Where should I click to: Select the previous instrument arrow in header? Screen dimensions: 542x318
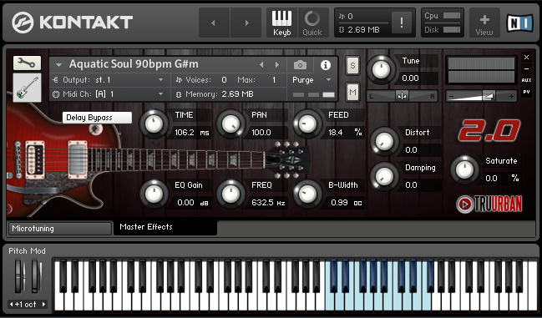(261, 64)
